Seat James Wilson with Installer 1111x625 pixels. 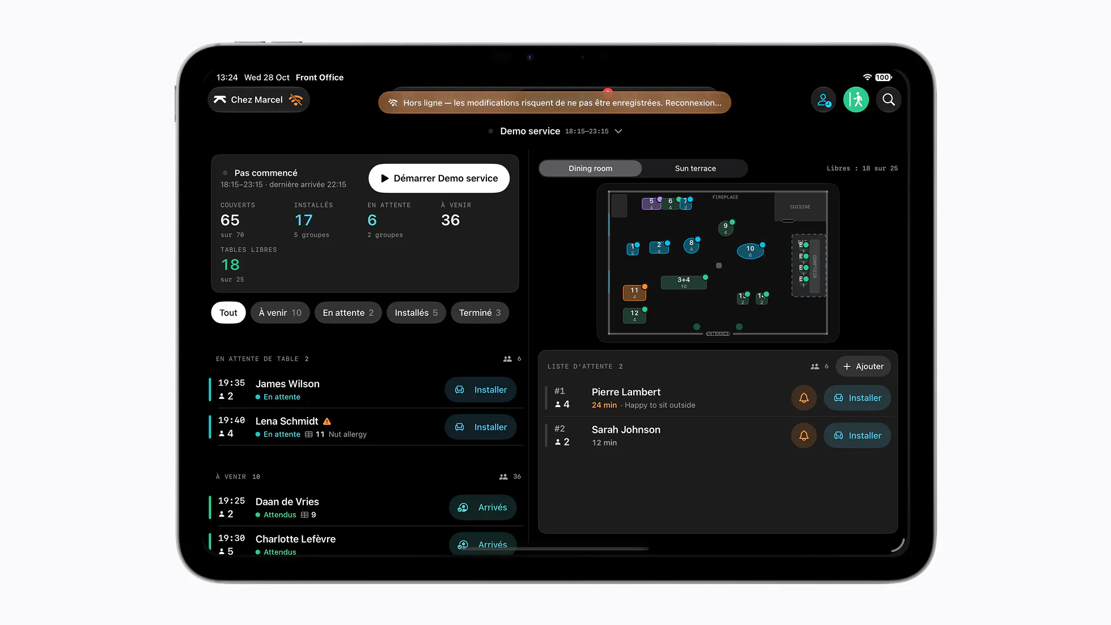coord(481,390)
